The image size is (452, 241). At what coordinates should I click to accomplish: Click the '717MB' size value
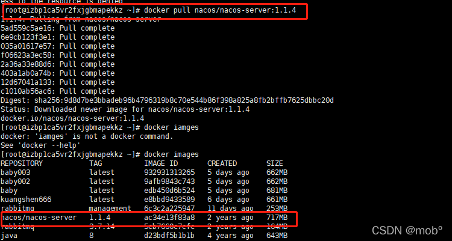tap(277, 218)
